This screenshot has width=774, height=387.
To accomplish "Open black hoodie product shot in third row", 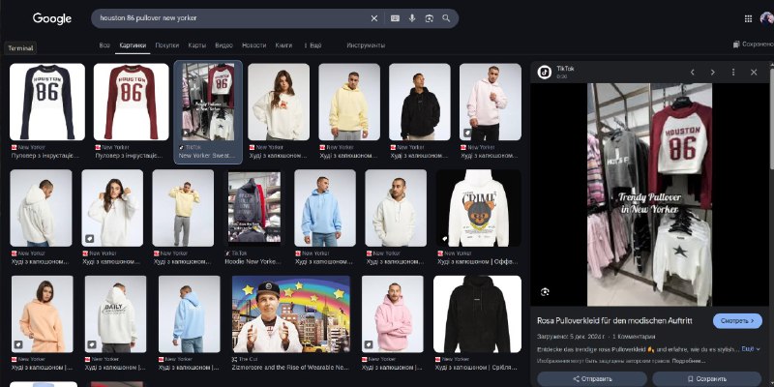I will [477, 313].
